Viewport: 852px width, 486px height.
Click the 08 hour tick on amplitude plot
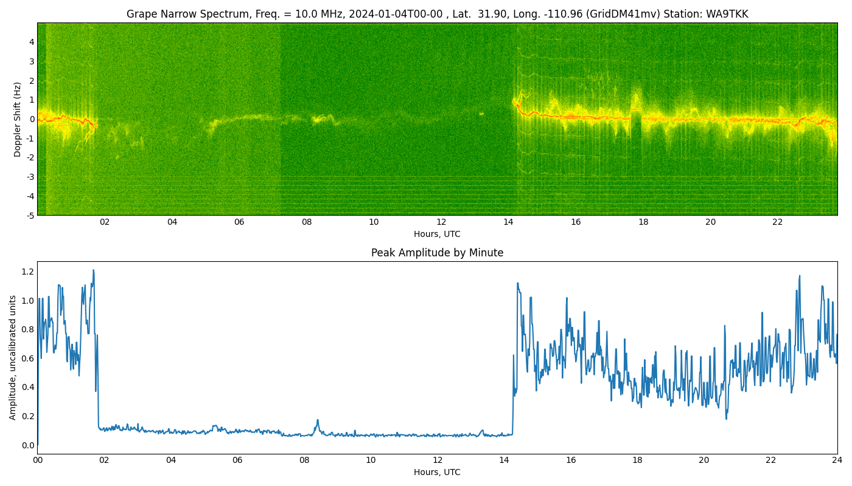304,460
